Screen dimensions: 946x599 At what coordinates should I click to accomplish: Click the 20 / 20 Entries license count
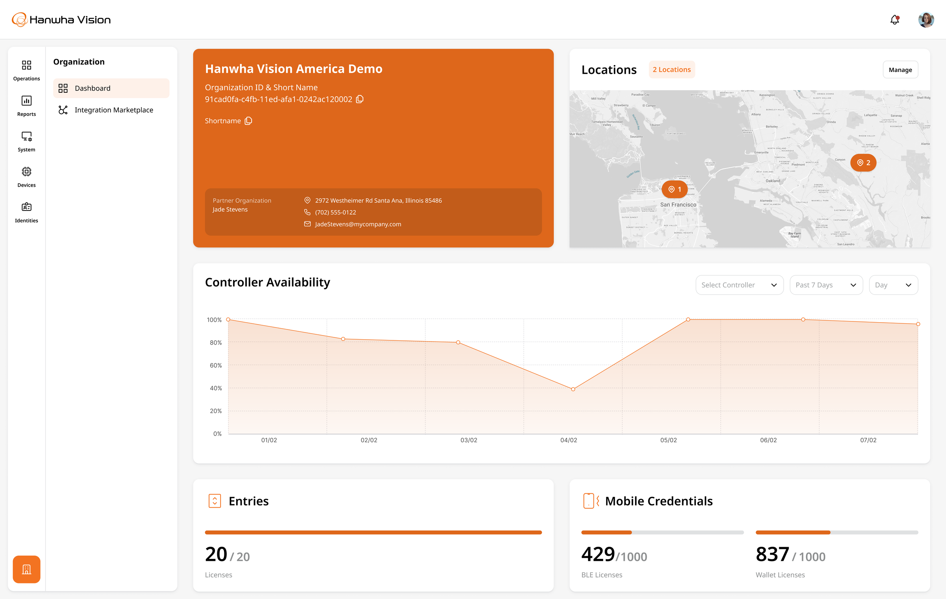click(227, 555)
